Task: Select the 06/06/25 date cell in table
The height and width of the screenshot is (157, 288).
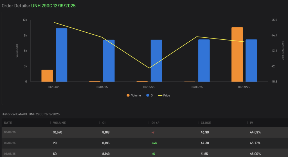Action: (x=10, y=143)
